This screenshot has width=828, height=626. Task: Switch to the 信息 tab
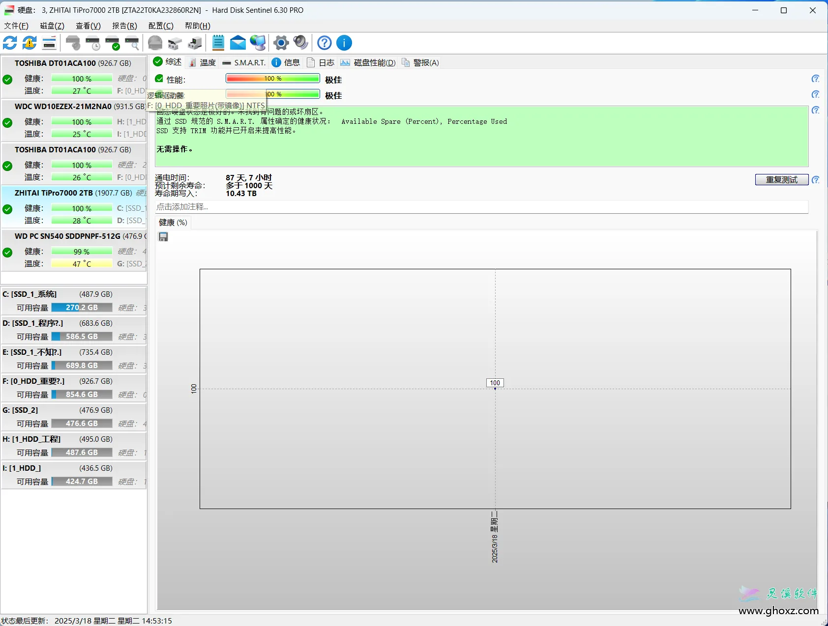pyautogui.click(x=286, y=62)
